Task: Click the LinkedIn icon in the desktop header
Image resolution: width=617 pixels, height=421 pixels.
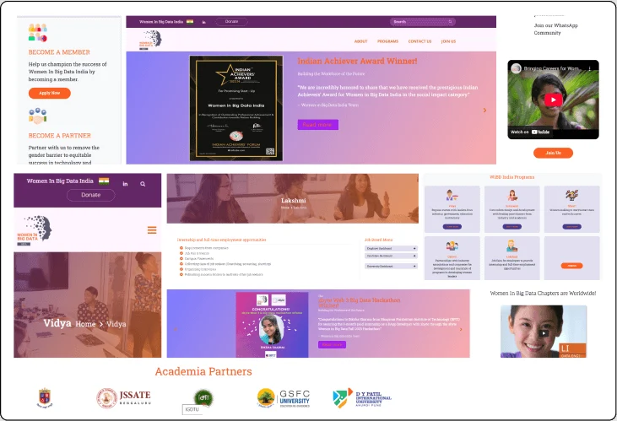Action: [203, 22]
